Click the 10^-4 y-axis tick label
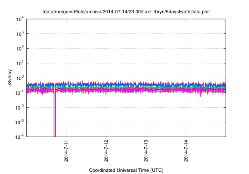The width and height of the screenshot is (249, 174). [x=19, y=137]
